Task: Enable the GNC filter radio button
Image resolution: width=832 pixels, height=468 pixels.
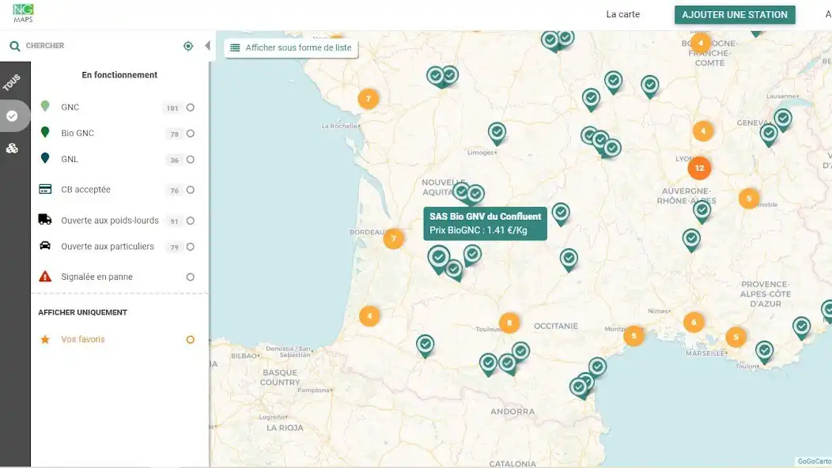Action: click(x=190, y=106)
